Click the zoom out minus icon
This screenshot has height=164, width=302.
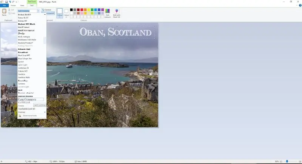[x=281, y=161]
